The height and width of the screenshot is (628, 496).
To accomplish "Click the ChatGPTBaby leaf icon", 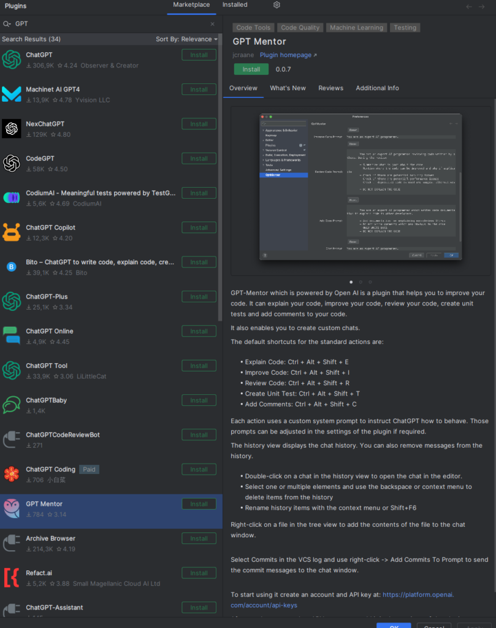I will pos(11,404).
